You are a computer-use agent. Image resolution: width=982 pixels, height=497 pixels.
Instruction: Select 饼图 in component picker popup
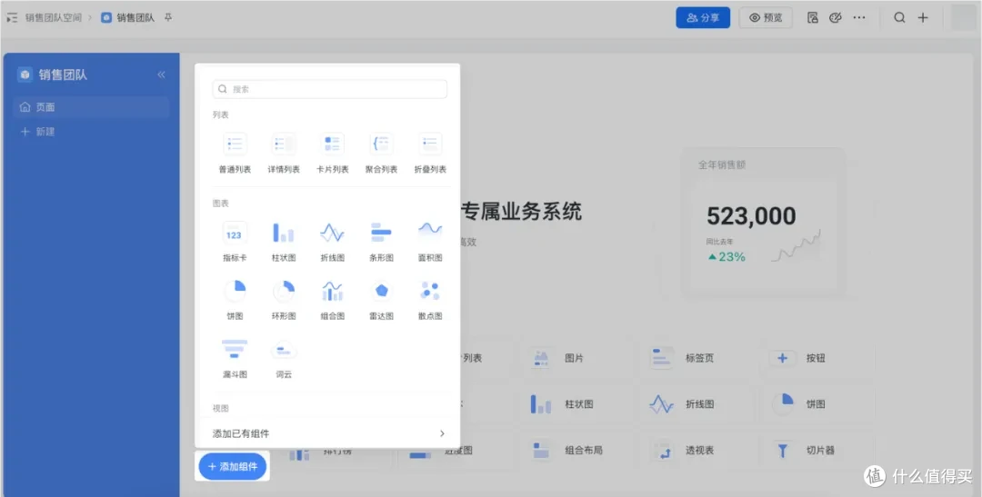pos(235,300)
